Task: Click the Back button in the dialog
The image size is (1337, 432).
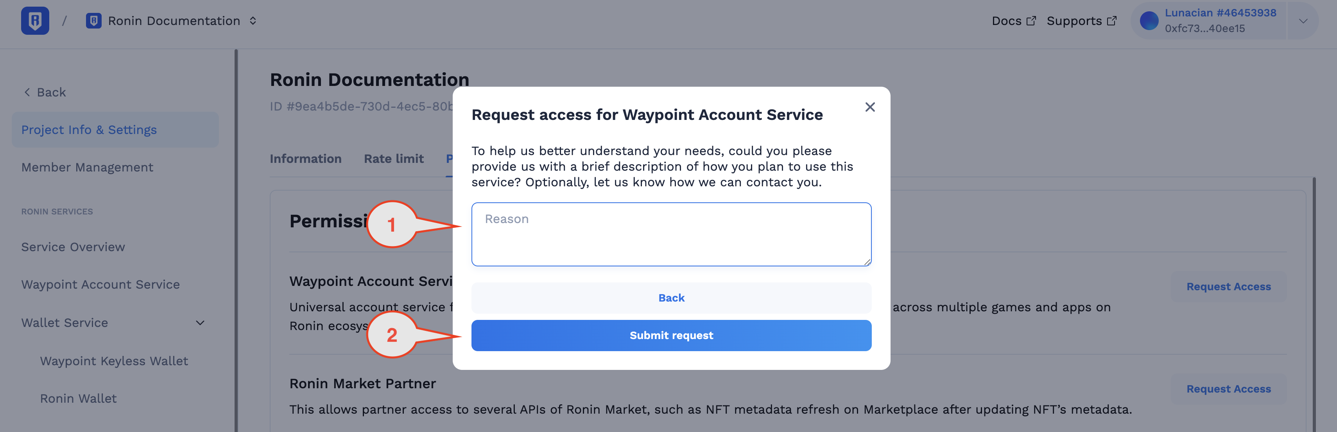Action: click(671, 298)
